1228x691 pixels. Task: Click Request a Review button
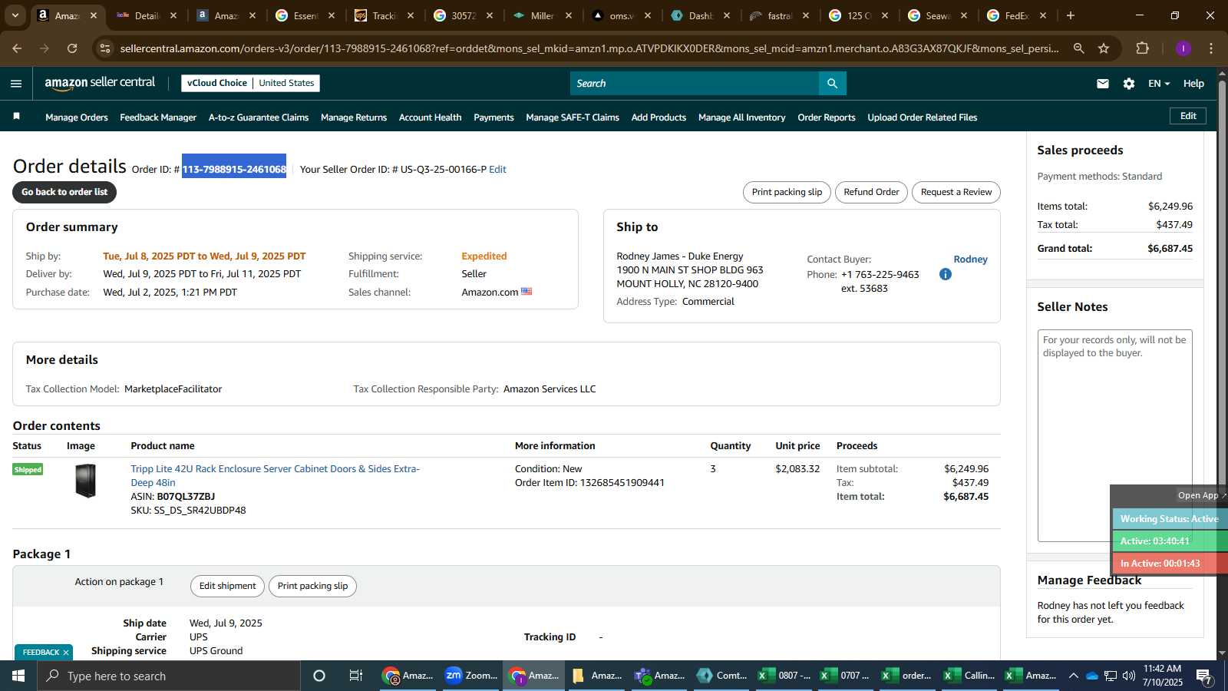pyautogui.click(x=956, y=192)
